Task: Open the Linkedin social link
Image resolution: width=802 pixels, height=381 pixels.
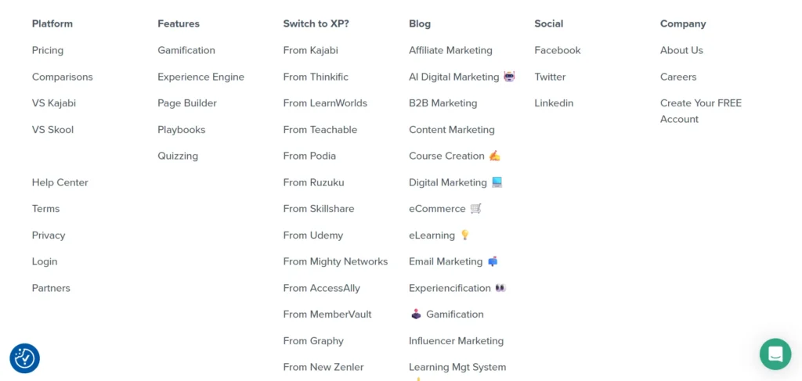Action: pos(554,102)
